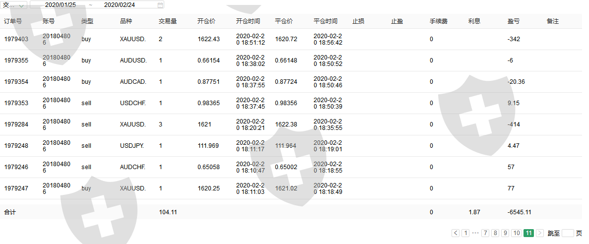Go to previous page arrow
This screenshot has width=589, height=244.
point(456,233)
